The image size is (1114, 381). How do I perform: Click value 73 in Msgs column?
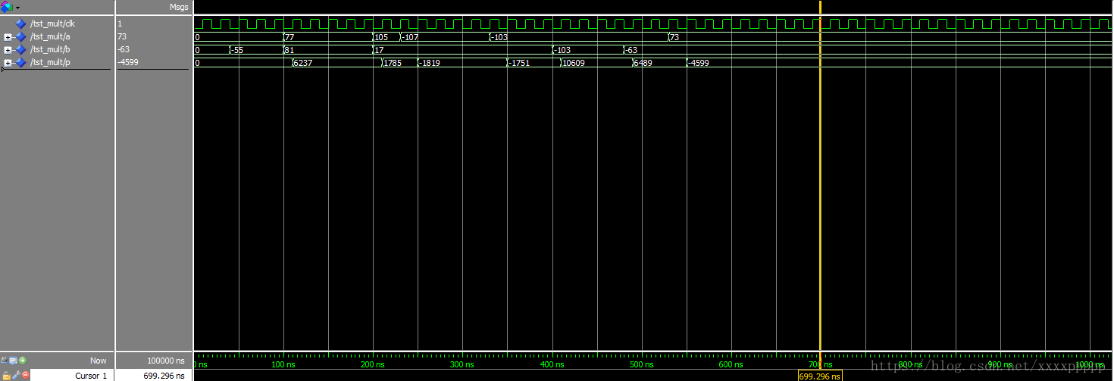click(122, 36)
